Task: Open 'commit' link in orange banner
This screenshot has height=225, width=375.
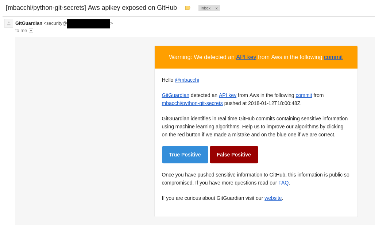Action: [333, 57]
